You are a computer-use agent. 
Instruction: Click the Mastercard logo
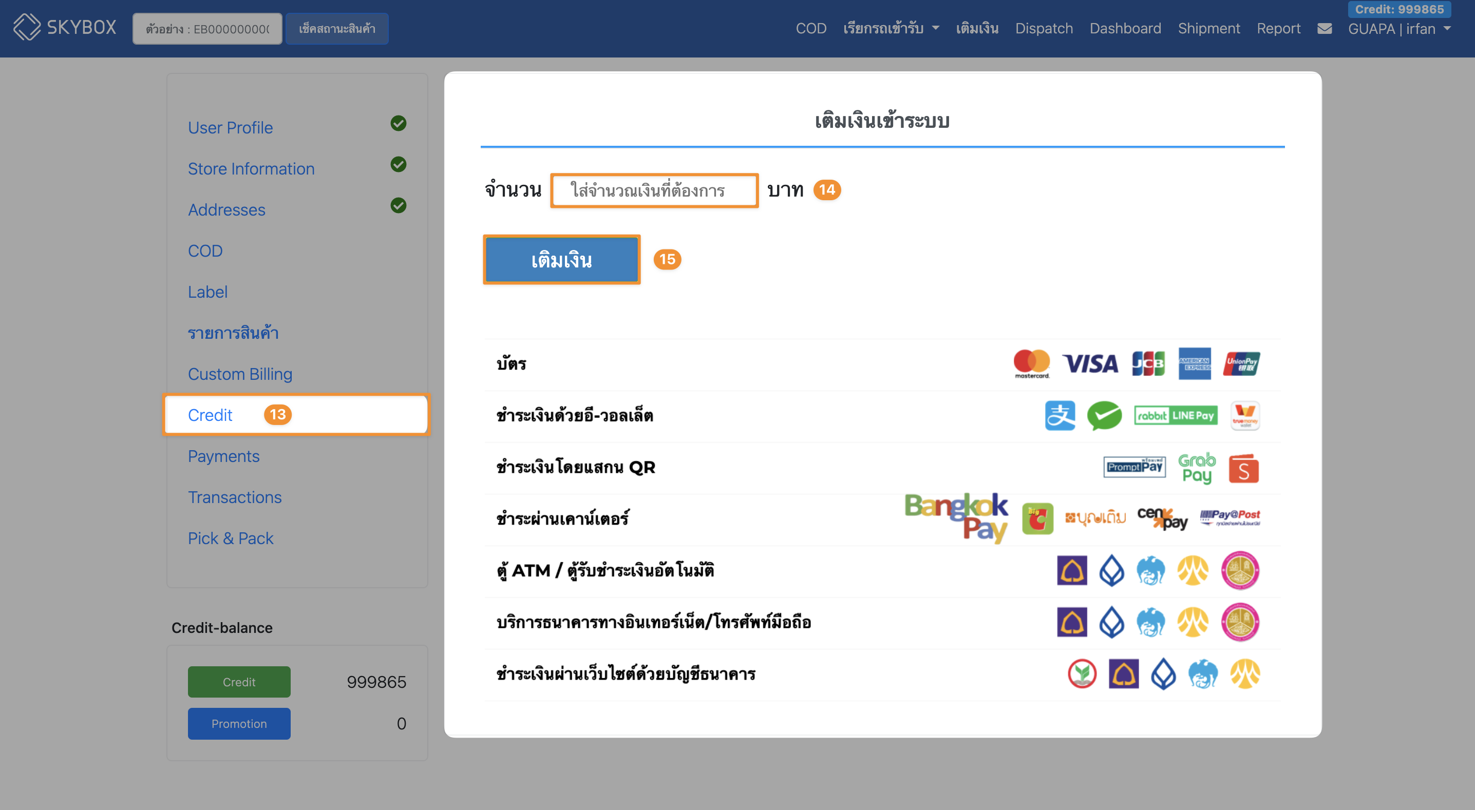click(1031, 363)
